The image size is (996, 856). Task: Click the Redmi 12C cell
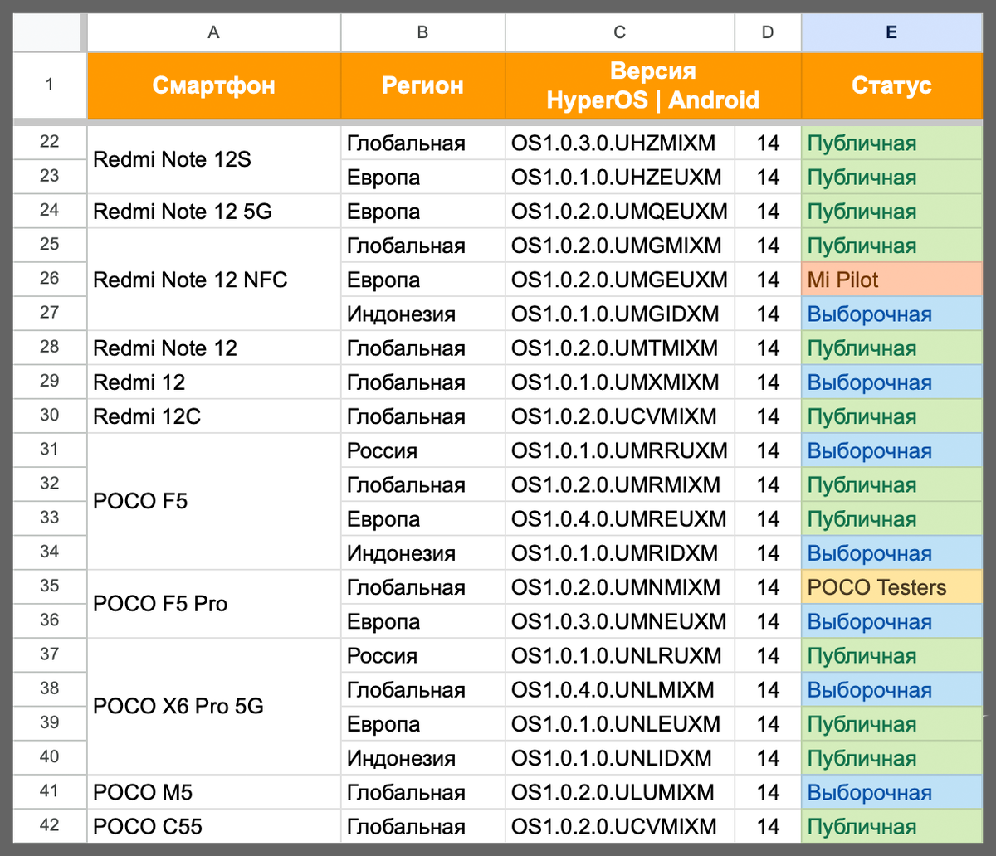coord(214,416)
